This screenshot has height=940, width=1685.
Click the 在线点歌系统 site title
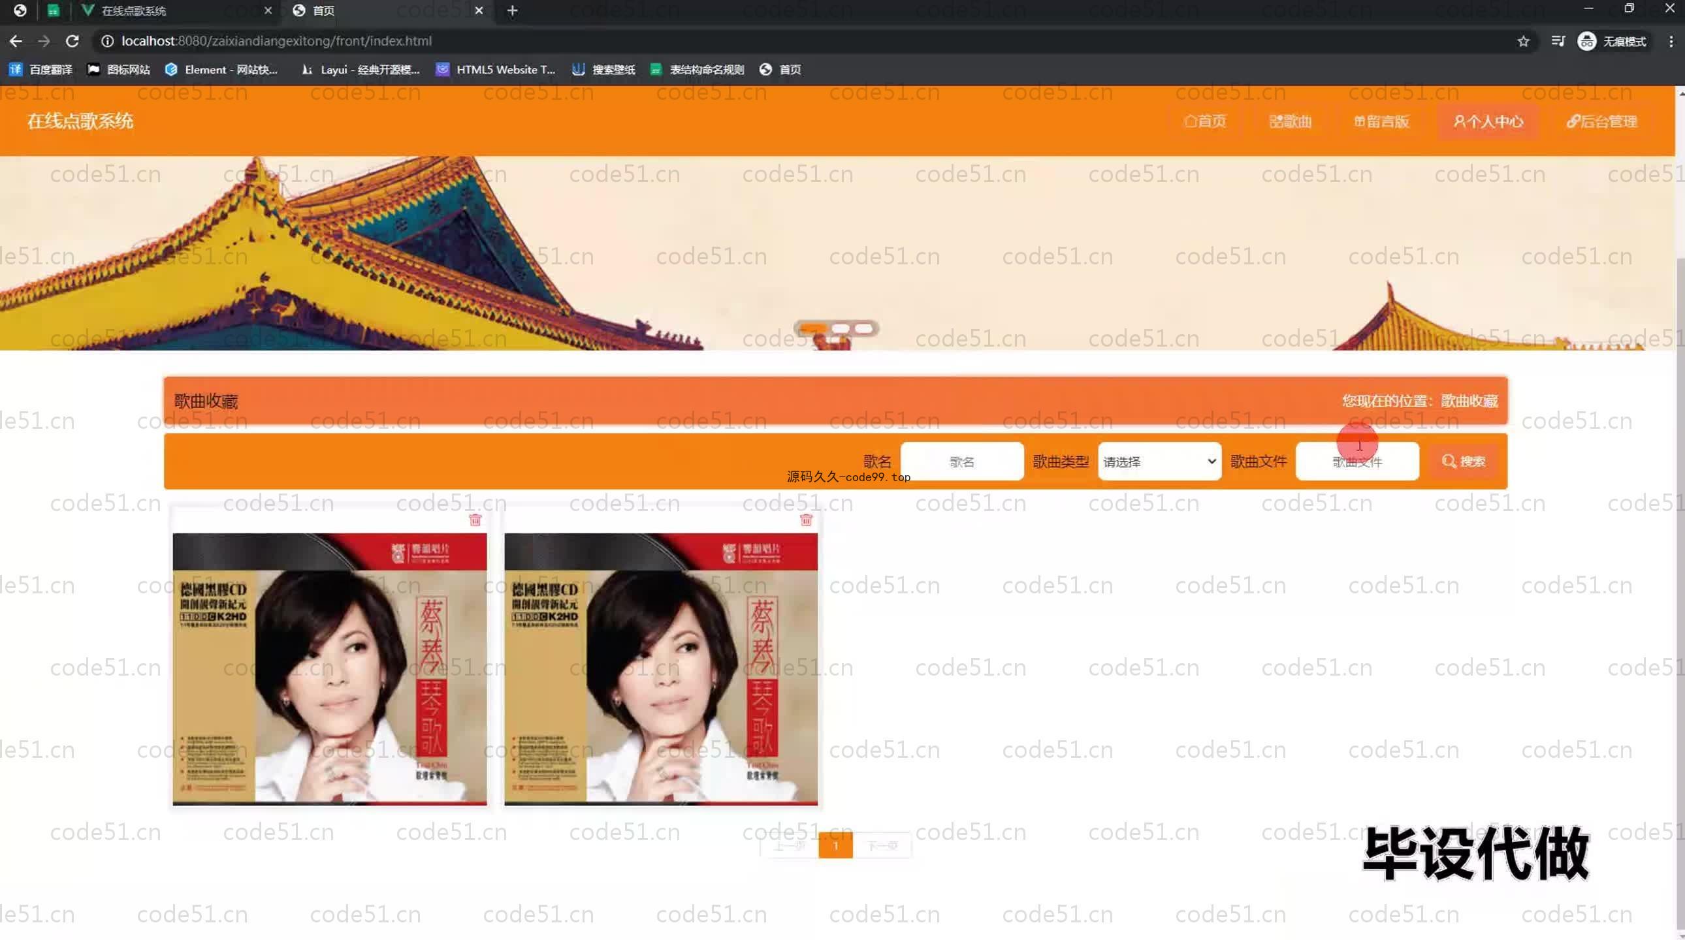tap(80, 121)
